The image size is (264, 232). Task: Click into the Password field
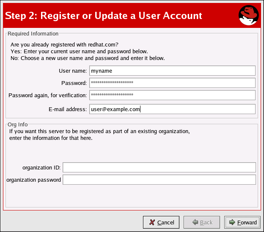click(x=172, y=83)
